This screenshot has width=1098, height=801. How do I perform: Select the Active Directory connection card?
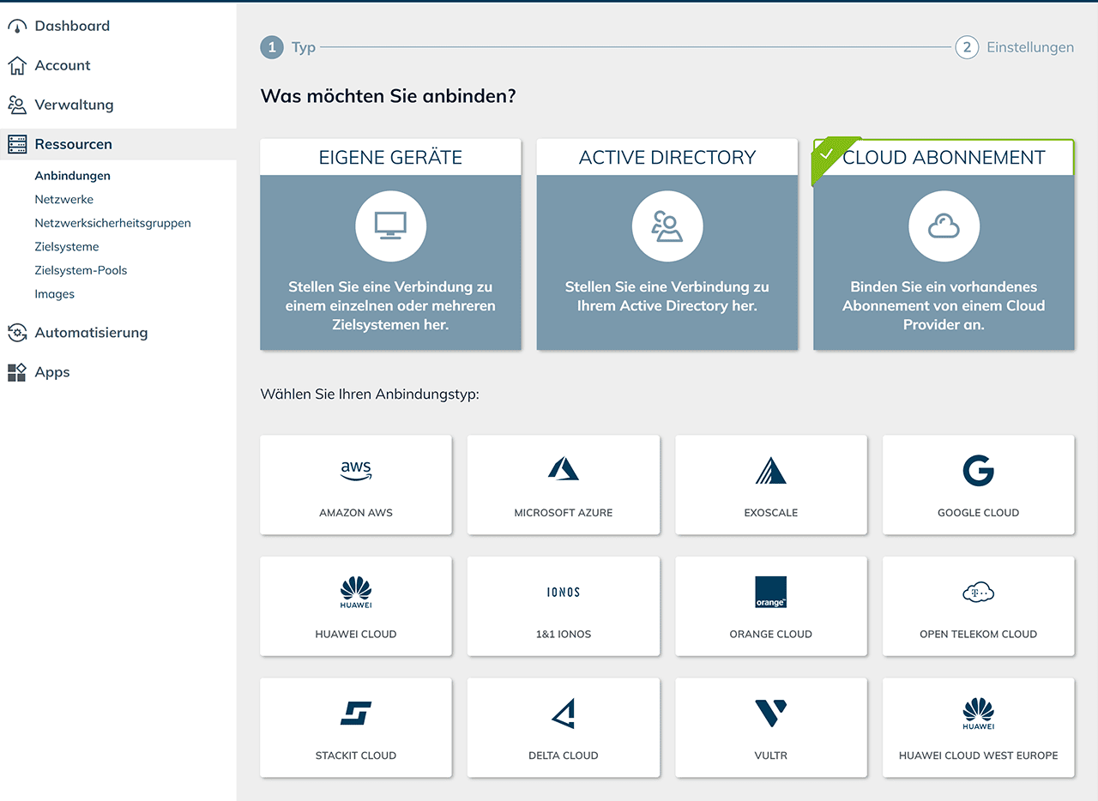click(667, 244)
